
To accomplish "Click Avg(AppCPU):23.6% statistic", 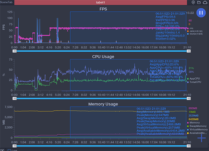I will coord(164,64).
